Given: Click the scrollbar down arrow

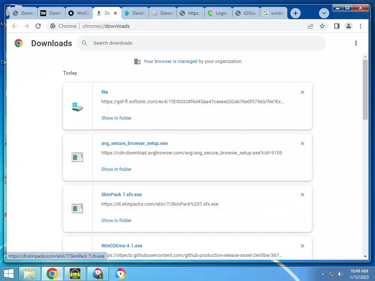Looking at the screenshot, I should click(365, 256).
